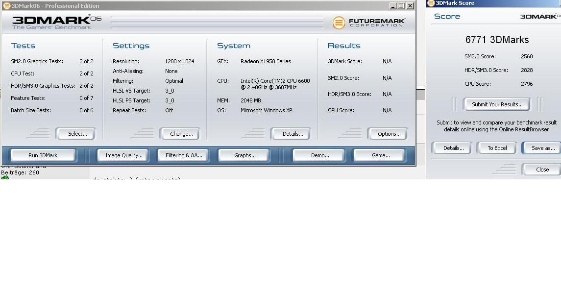Click the 3DMark Score window title icon
The height and width of the screenshot is (294, 561).
pyautogui.click(x=431, y=3)
